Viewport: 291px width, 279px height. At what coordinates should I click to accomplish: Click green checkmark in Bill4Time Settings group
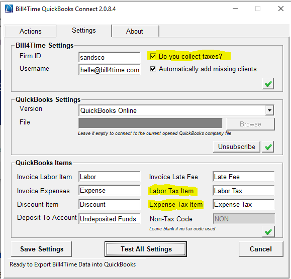(268, 84)
